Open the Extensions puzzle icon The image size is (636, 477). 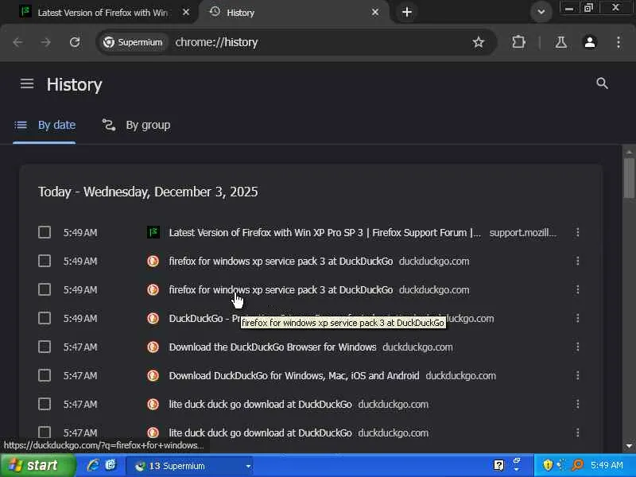click(518, 42)
